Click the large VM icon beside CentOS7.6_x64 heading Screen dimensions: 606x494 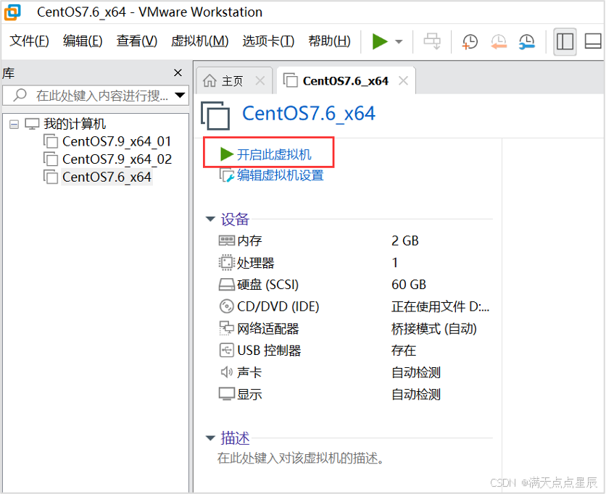(x=215, y=115)
